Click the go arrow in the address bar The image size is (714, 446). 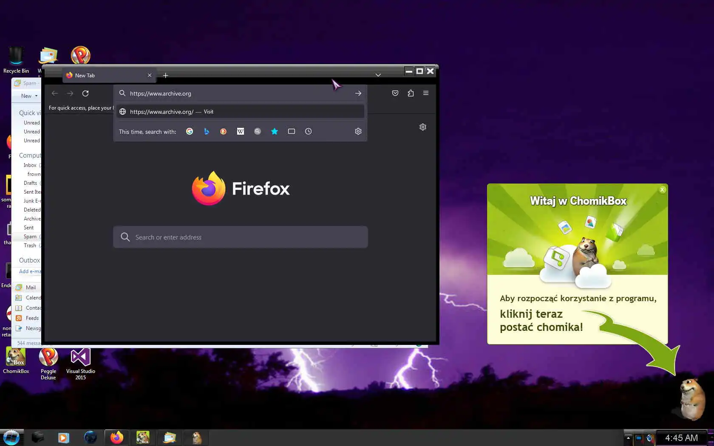358,93
